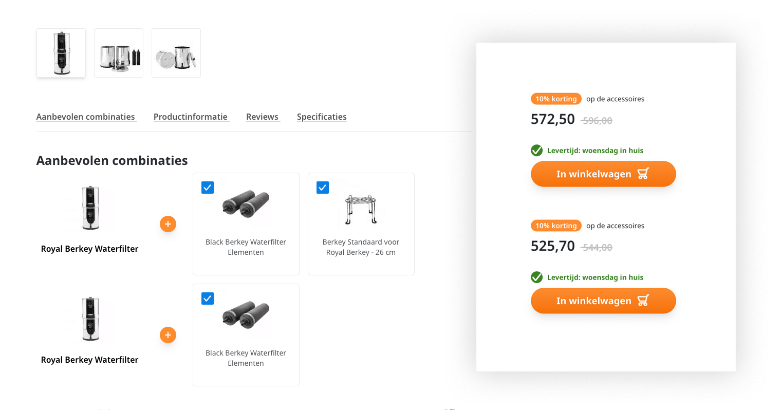Select the first product thumbnail of assembled filter

(61, 53)
